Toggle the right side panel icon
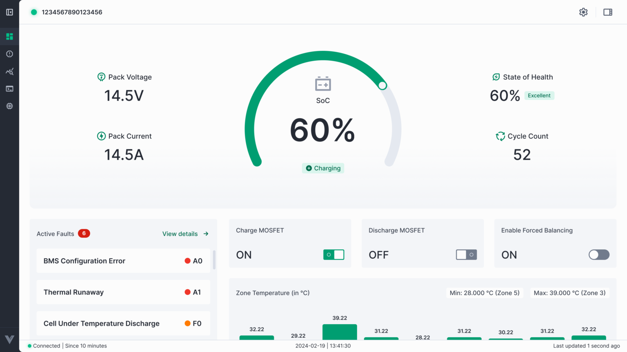 click(608, 12)
